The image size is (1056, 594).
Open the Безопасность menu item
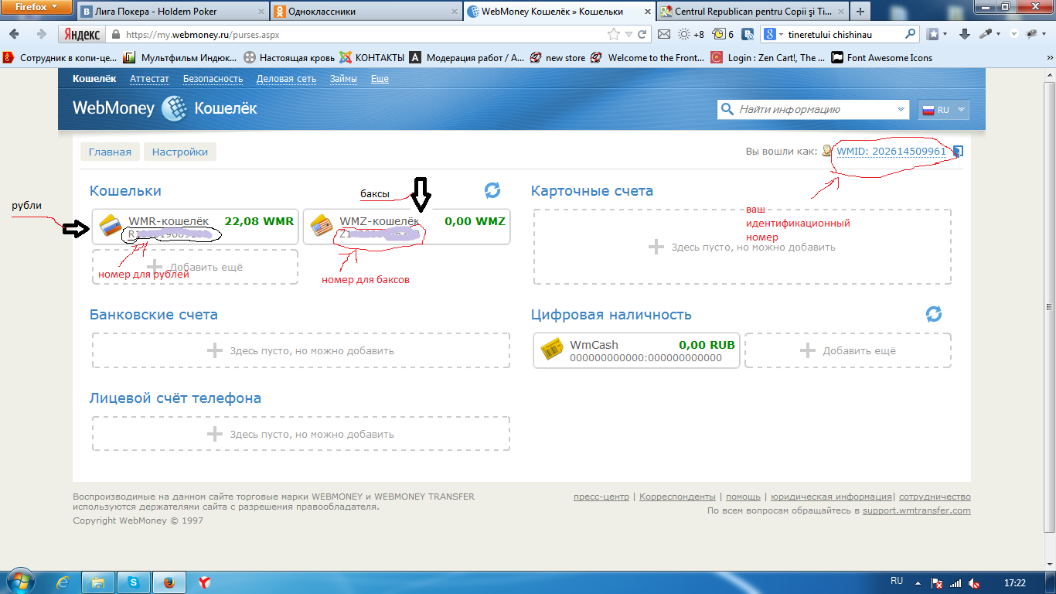pos(213,79)
